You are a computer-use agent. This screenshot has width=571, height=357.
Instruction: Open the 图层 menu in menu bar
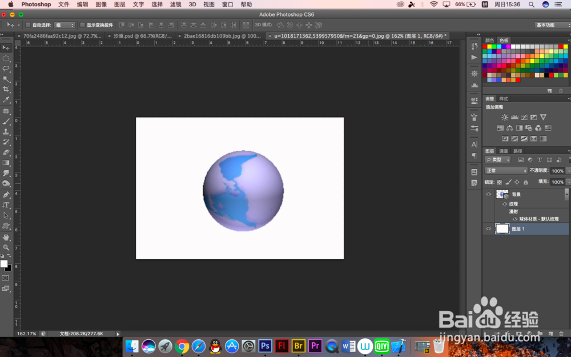pos(120,5)
